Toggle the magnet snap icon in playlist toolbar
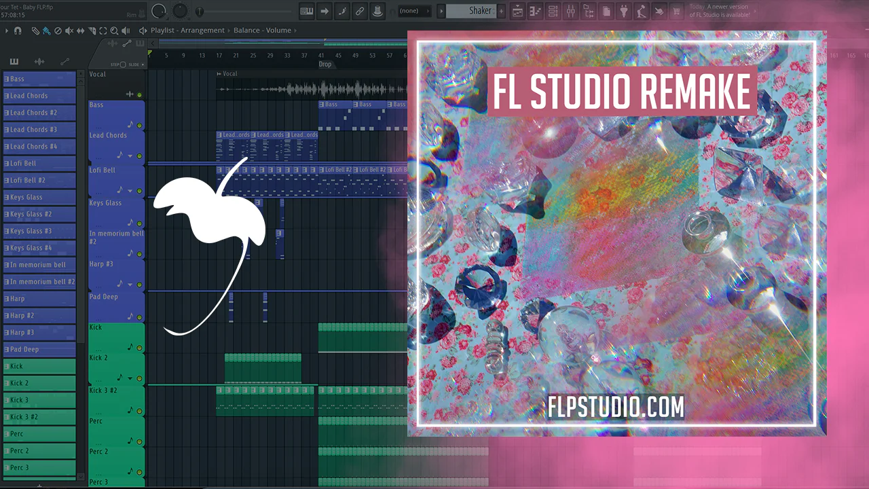The width and height of the screenshot is (869, 489). click(x=18, y=31)
